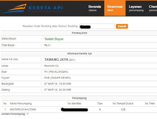Click the PSE (PASAR SENEN) destination value
Image resolution: width=157 pixels, height=119 pixels.
coord(58,78)
